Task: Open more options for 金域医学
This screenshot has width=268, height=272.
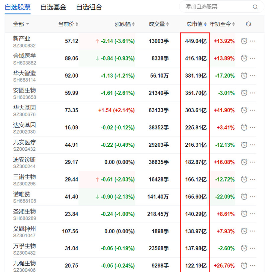Action: (x=253, y=58)
